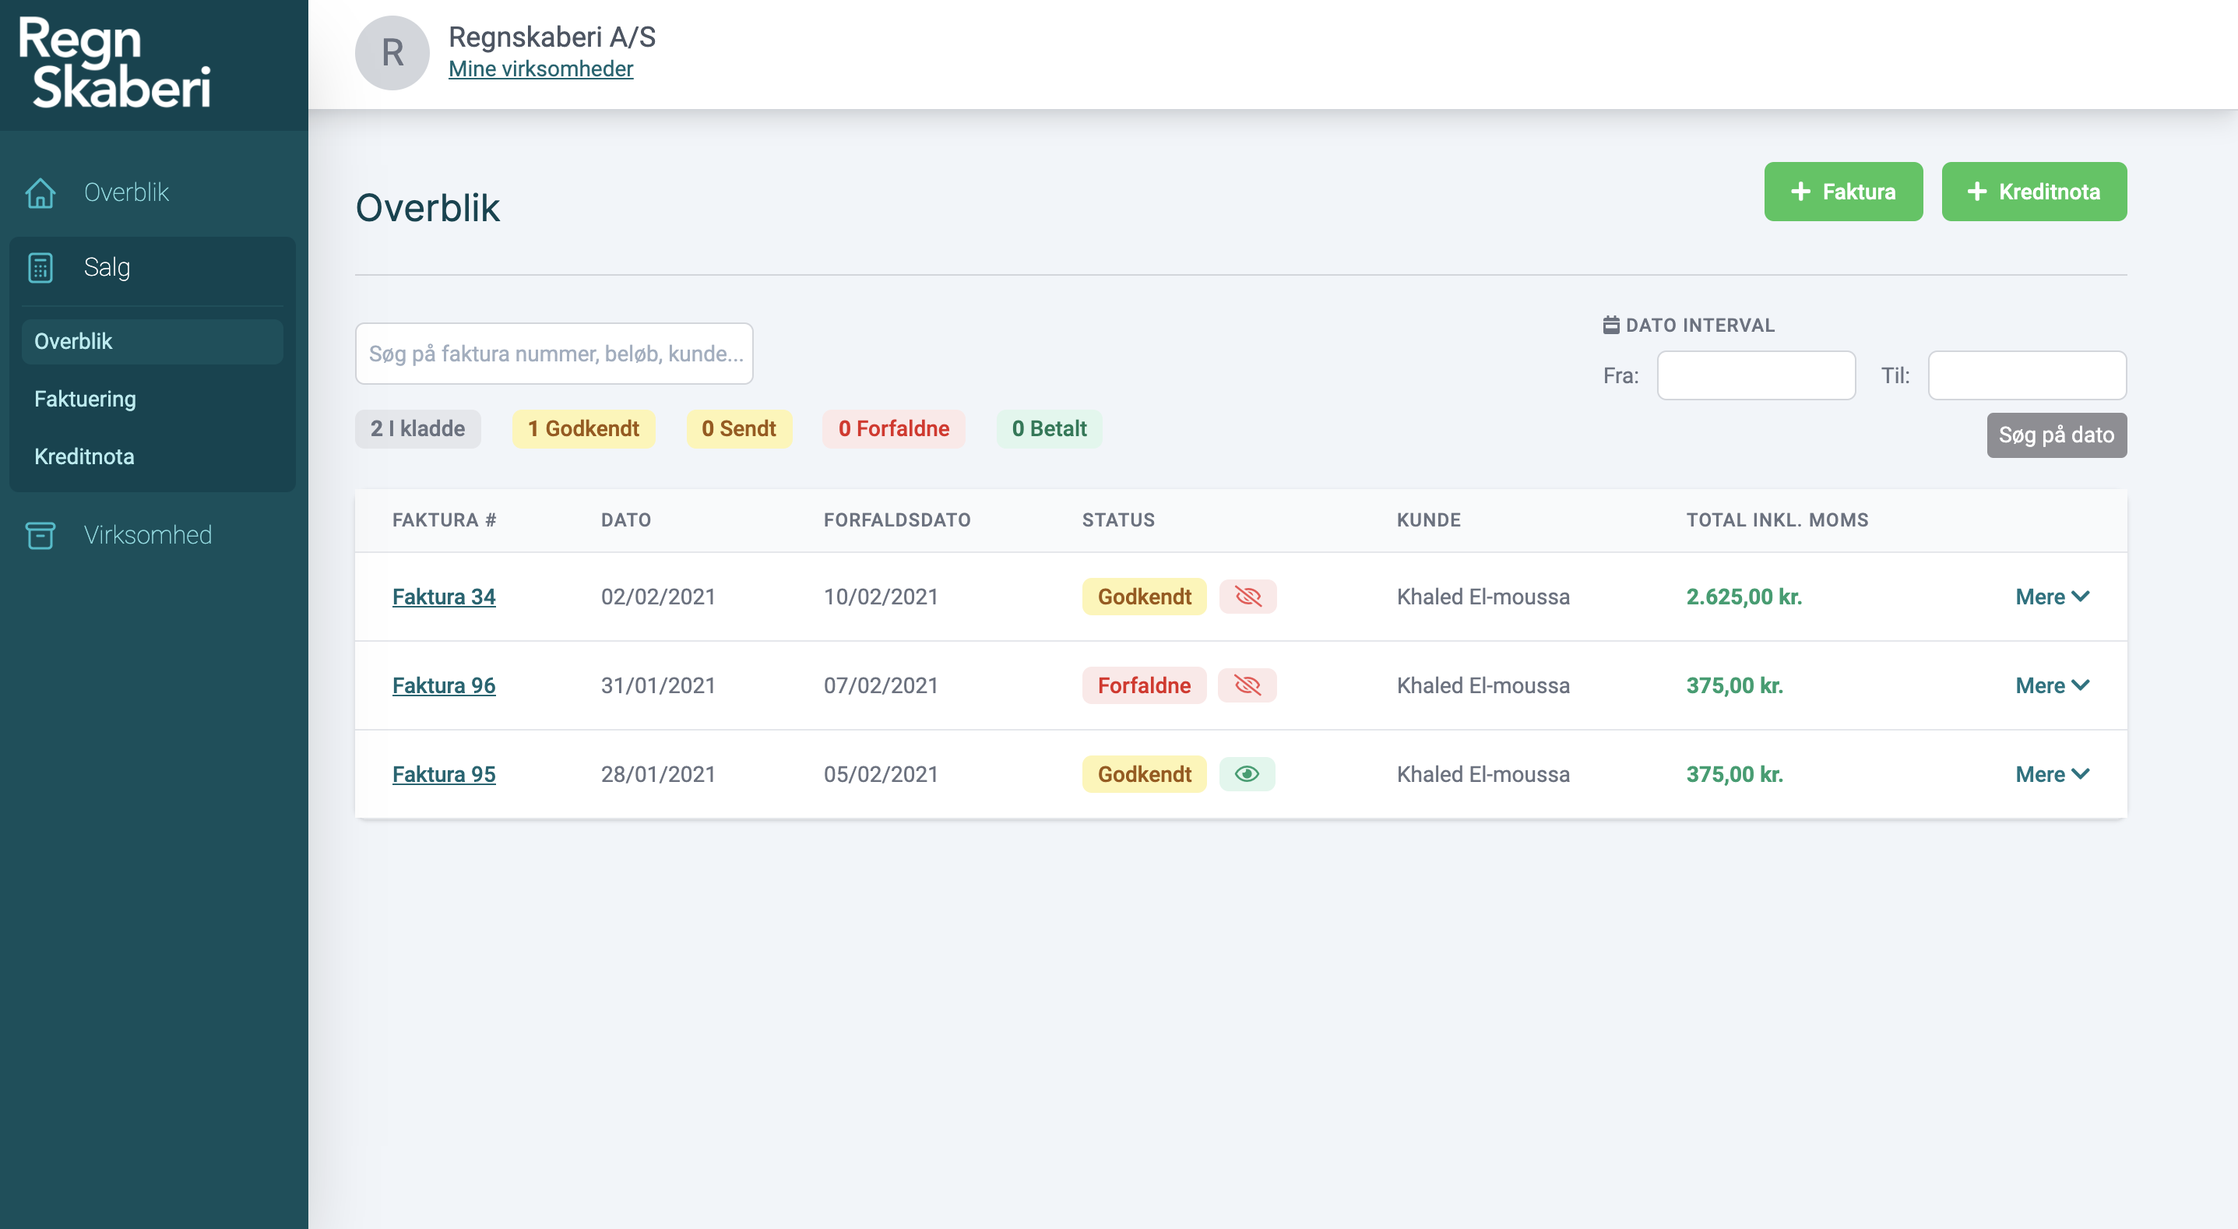Screen dimensions: 2238x1229
Task: Click the invoice search input field
Action: tap(554, 354)
